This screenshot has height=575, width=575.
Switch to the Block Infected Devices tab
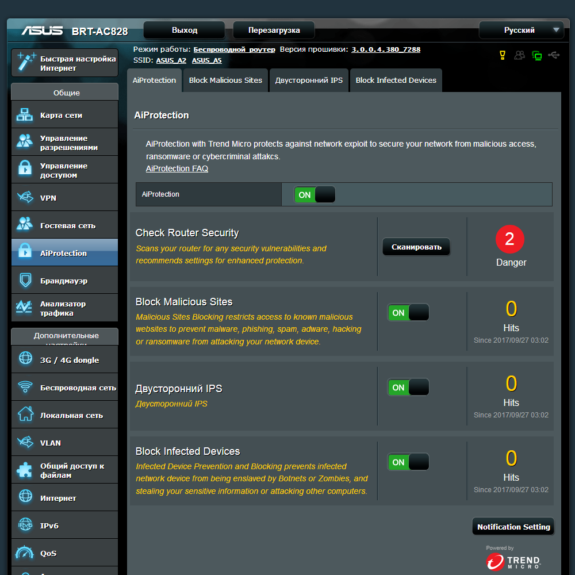(x=396, y=80)
